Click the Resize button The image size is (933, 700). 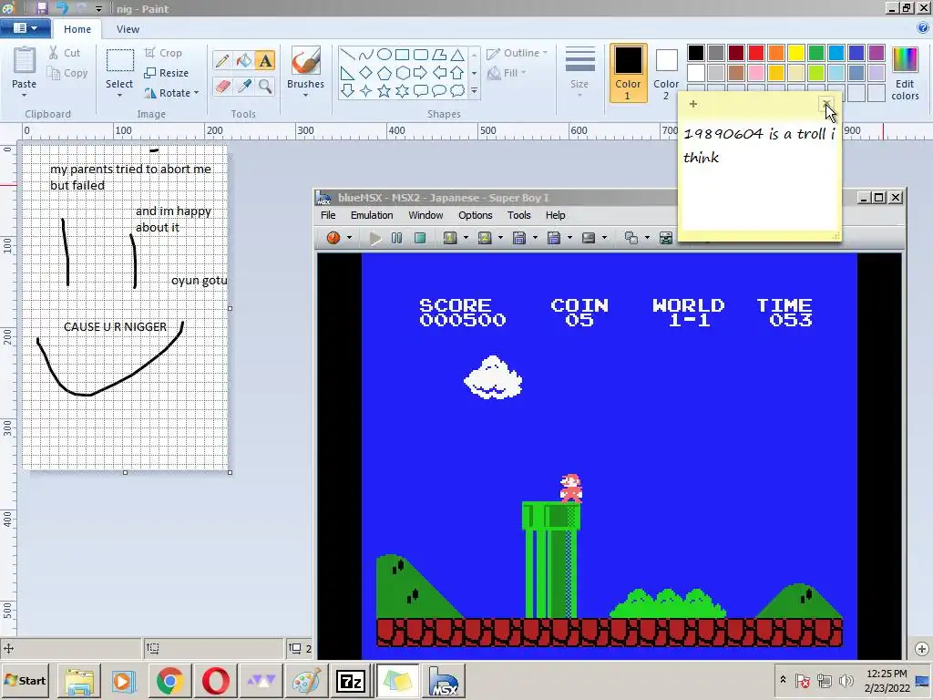click(x=167, y=73)
